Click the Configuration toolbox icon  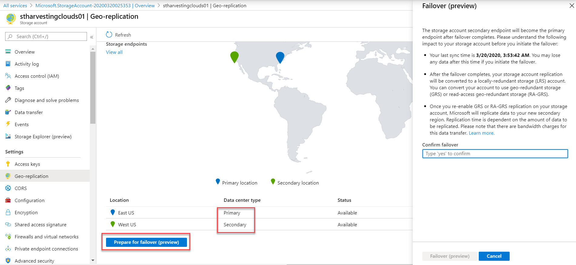click(x=8, y=200)
